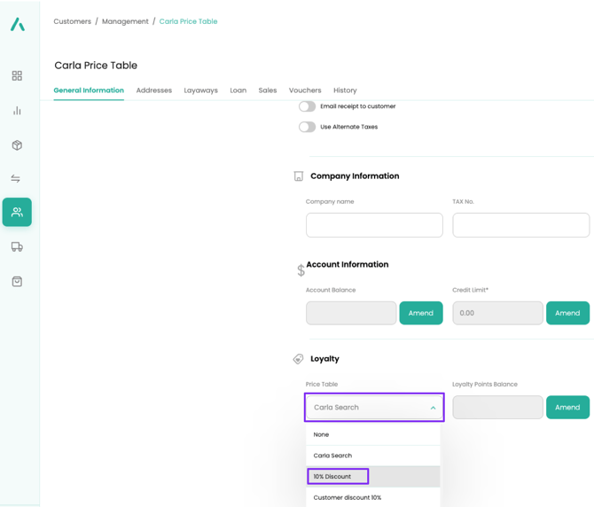Collapse the Price Table dropdown
This screenshot has width=594, height=507.
coord(433,408)
